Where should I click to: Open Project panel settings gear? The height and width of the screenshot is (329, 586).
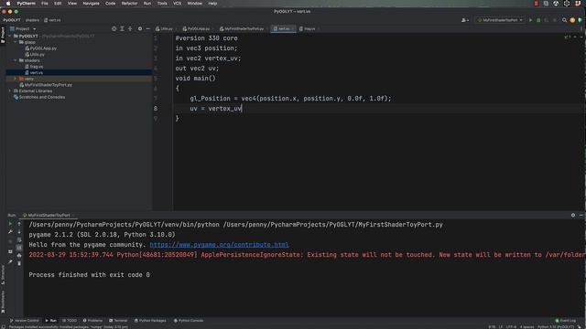point(140,28)
